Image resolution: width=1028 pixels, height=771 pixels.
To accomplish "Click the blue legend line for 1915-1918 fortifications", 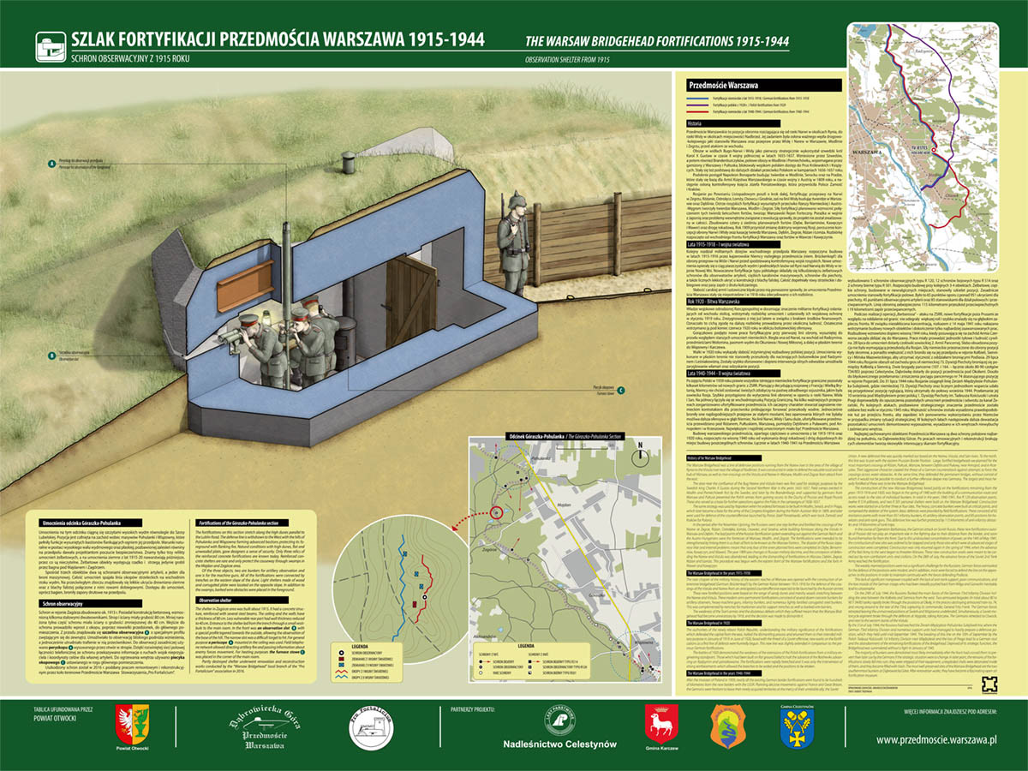I will click(x=699, y=99).
